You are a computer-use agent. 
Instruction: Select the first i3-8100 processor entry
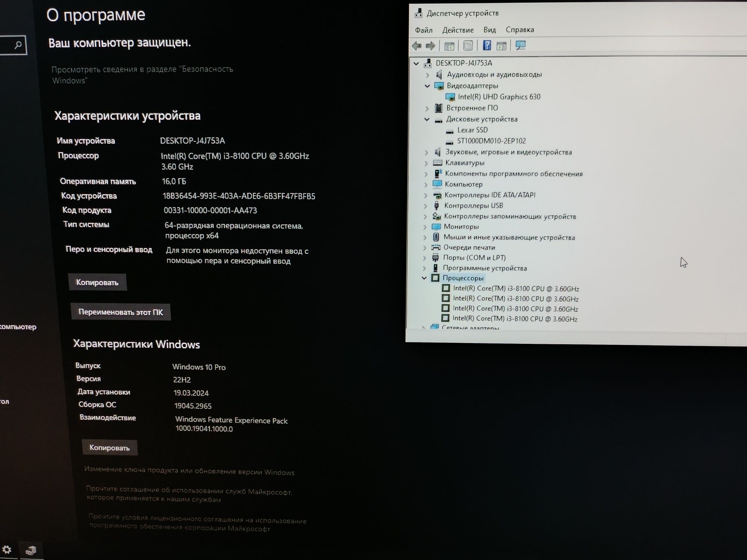point(515,289)
